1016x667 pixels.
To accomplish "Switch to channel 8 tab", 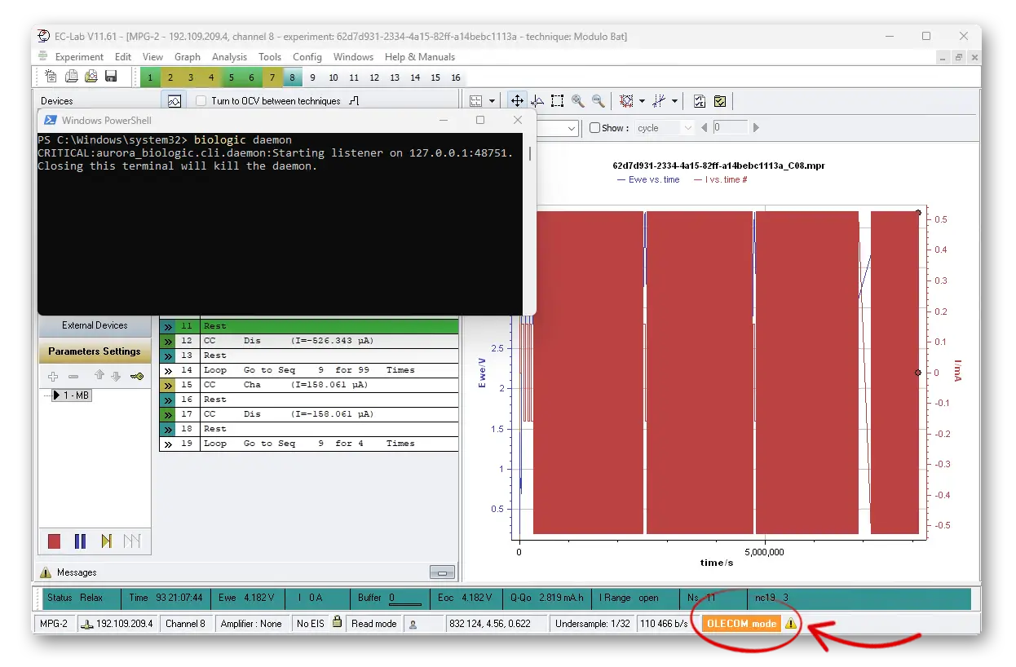I will (x=292, y=77).
